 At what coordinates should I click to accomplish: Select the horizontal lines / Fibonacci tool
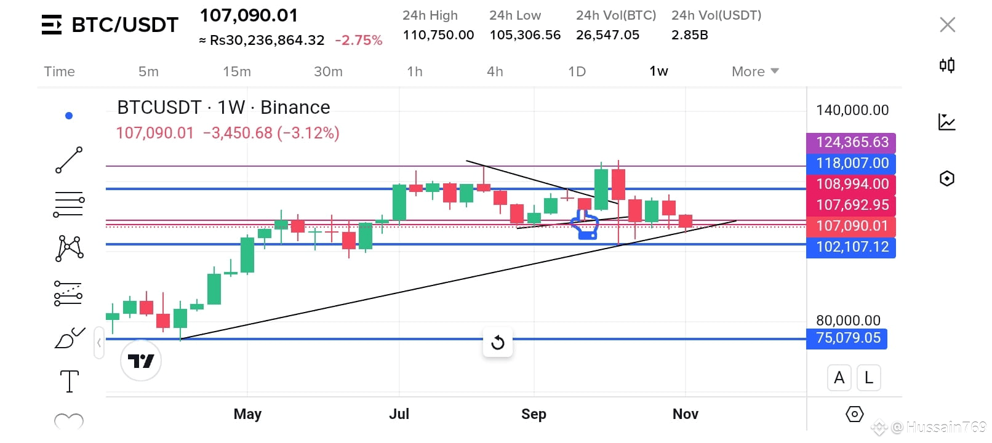tap(69, 204)
